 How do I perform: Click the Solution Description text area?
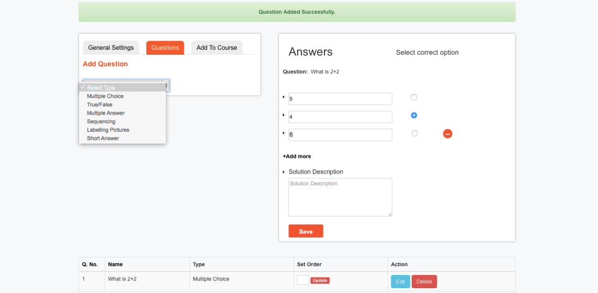tap(340, 197)
